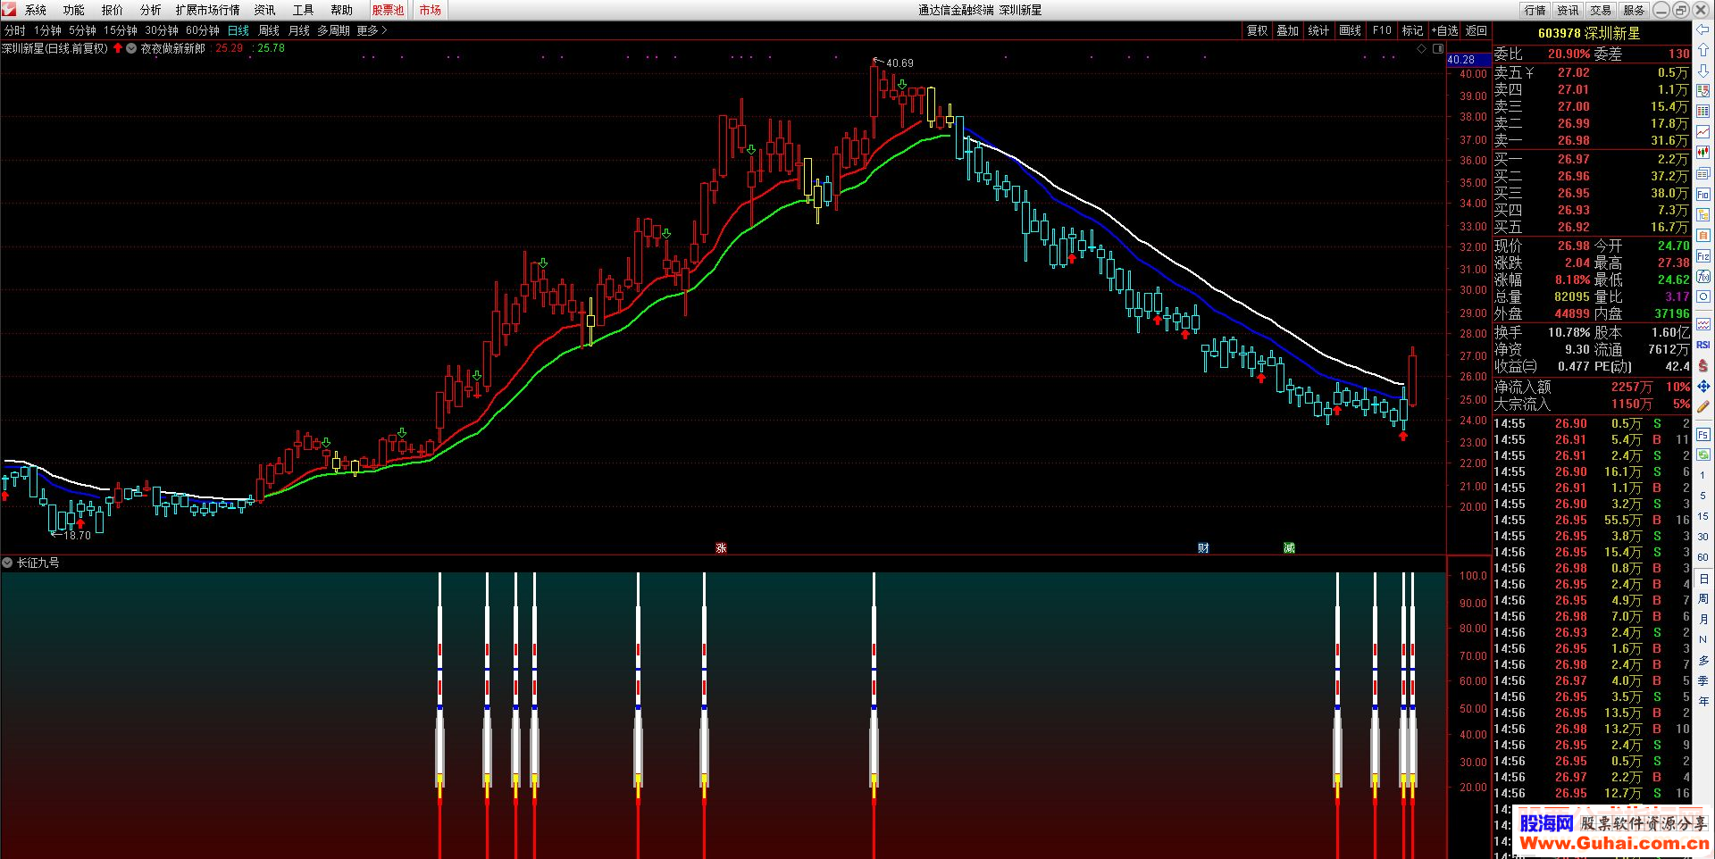Open the 系统 menu
1715x859 pixels.
pyautogui.click(x=36, y=10)
